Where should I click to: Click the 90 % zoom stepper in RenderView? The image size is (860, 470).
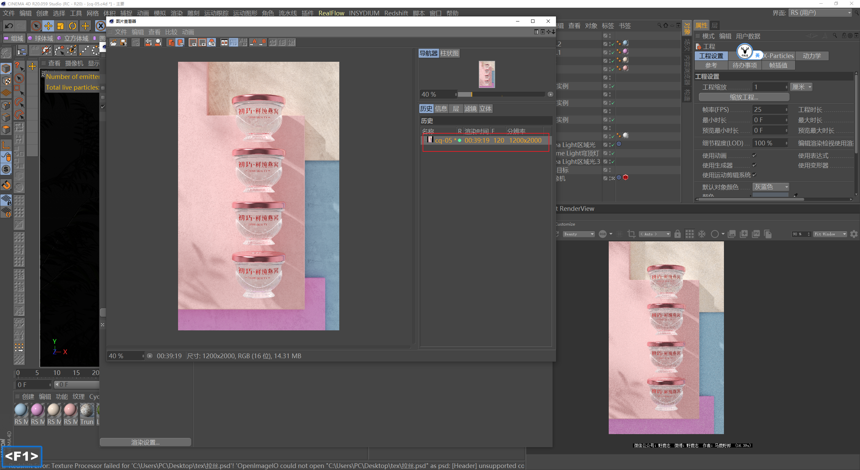coord(809,234)
